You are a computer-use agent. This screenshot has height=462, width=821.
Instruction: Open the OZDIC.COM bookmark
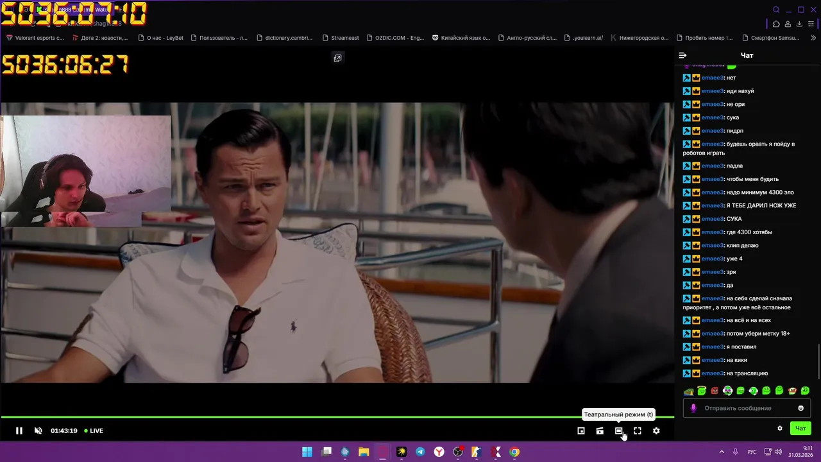tap(395, 38)
